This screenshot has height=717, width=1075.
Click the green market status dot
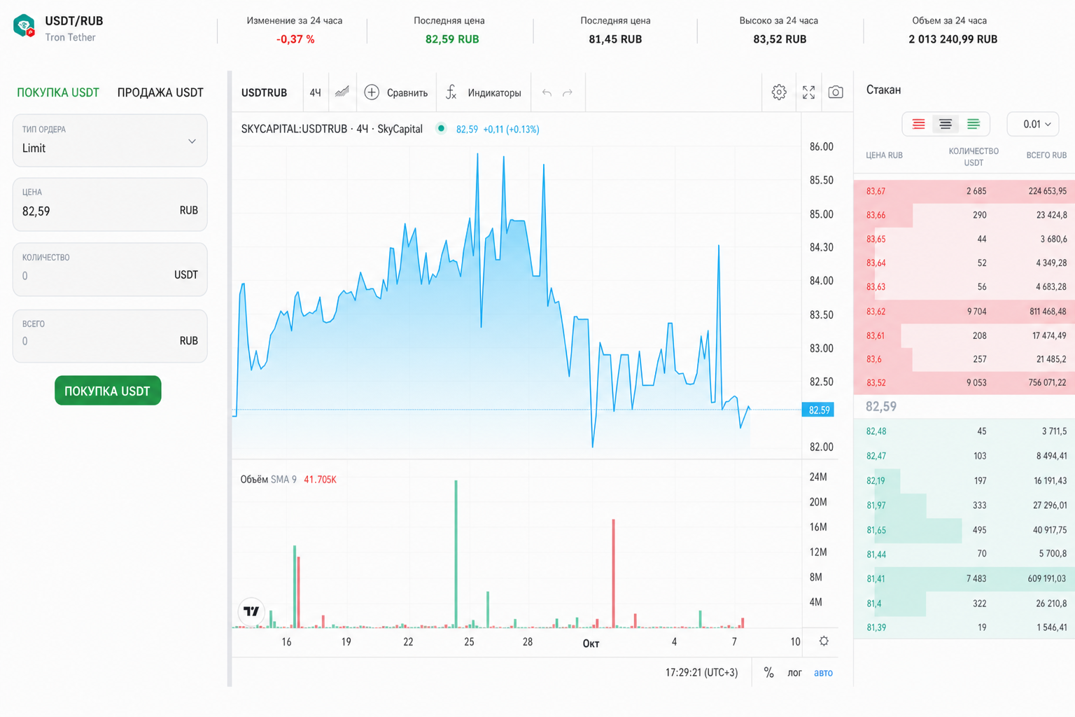click(441, 128)
